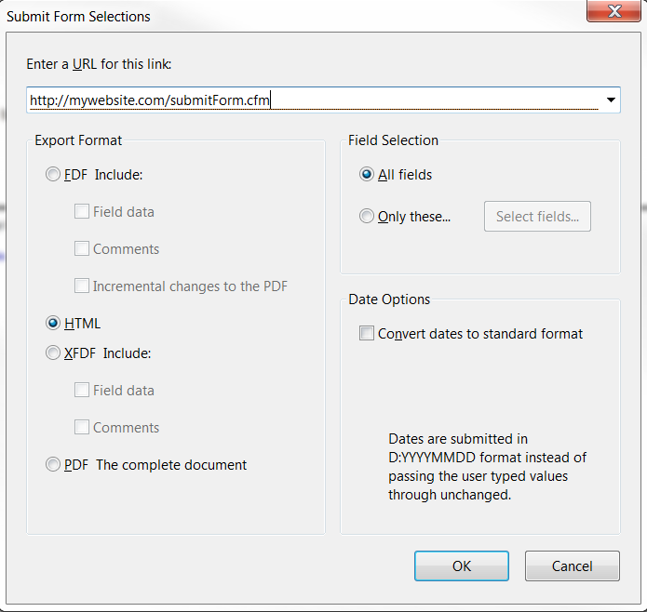Select All fields radio button
The width and height of the screenshot is (647, 612).
tap(367, 174)
